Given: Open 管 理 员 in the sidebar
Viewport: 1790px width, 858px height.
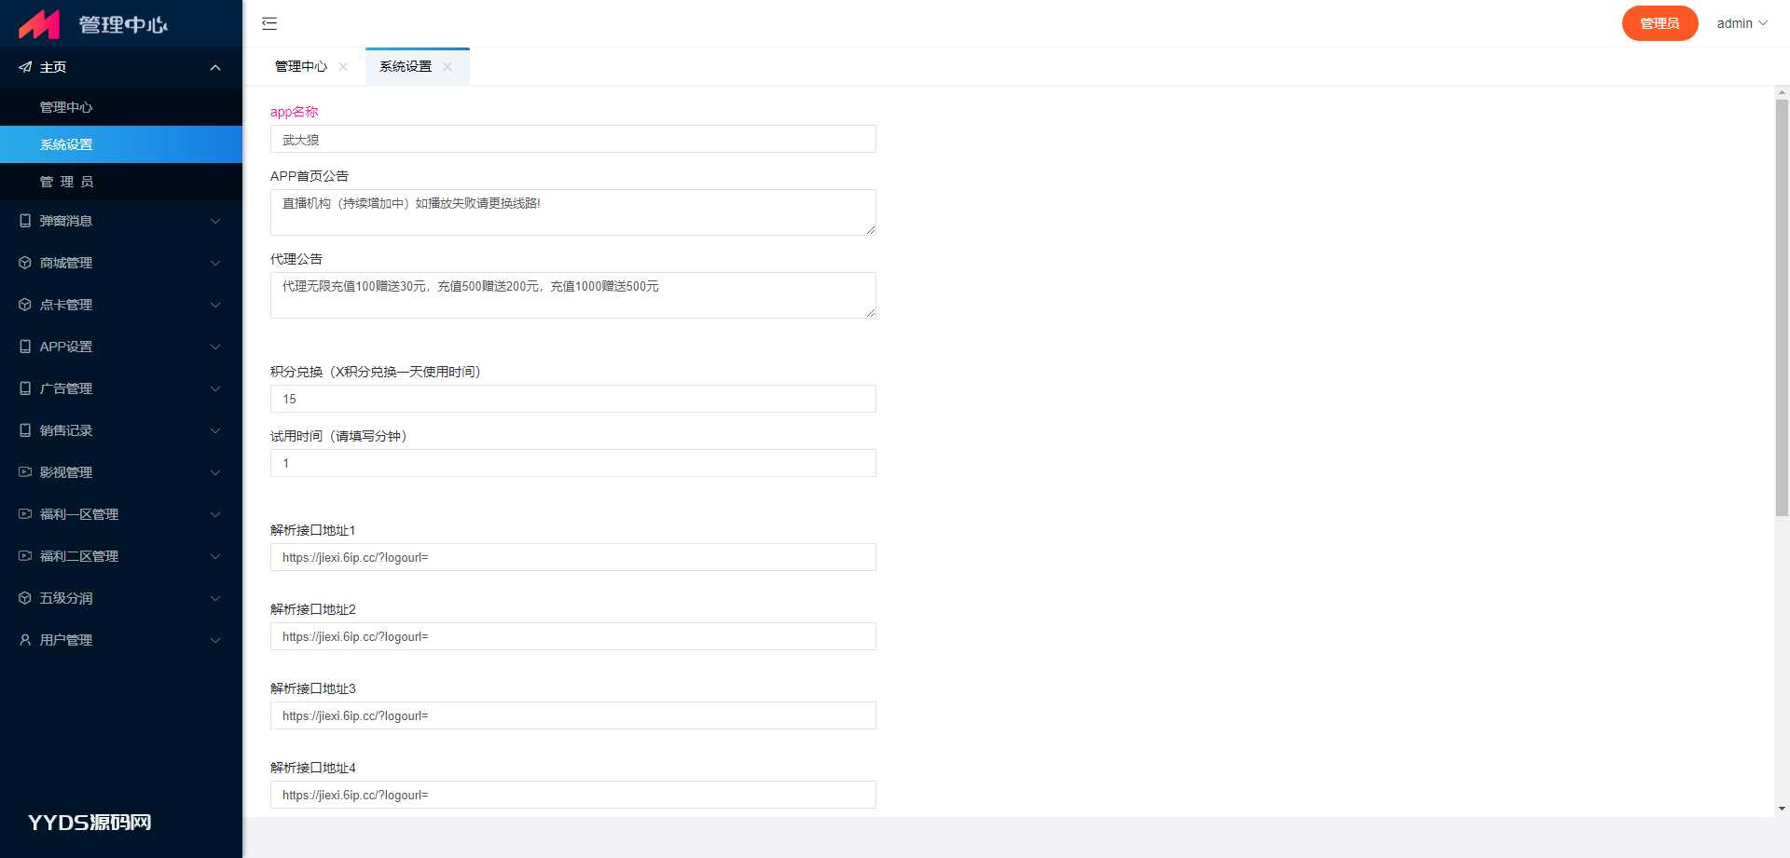Looking at the screenshot, I should pyautogui.click(x=66, y=182).
